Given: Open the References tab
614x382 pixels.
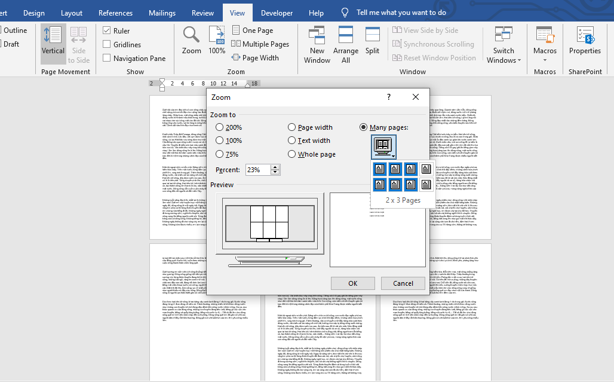Looking at the screenshot, I should click(115, 13).
